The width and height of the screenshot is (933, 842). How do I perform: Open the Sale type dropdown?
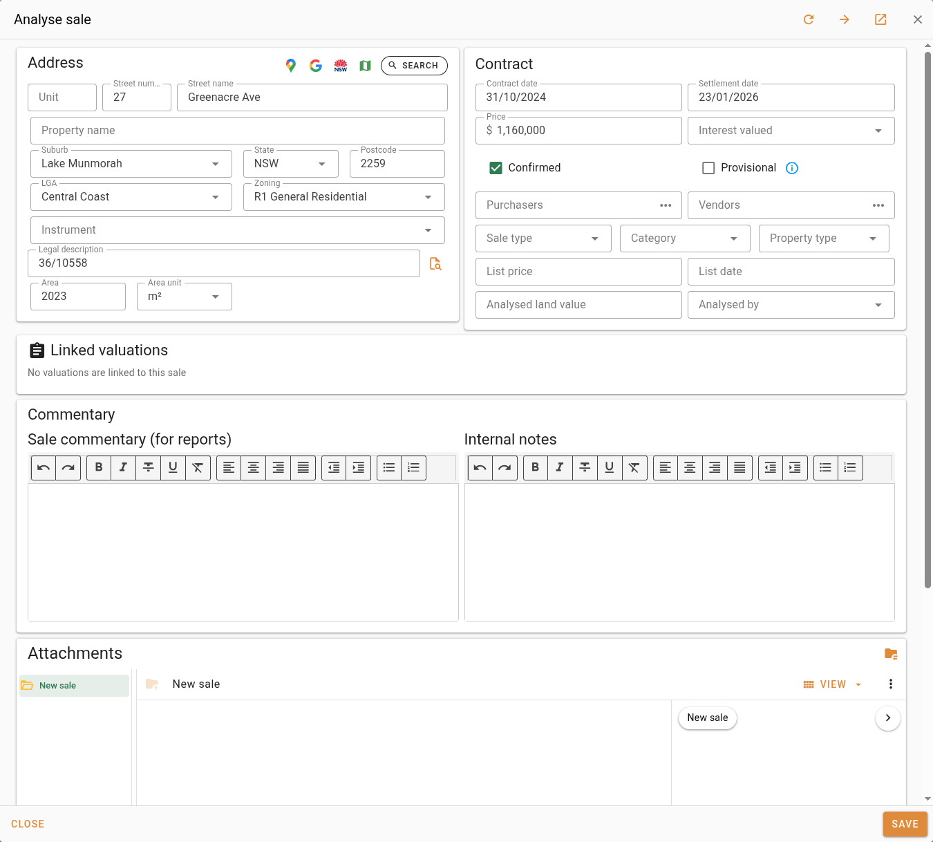click(543, 238)
